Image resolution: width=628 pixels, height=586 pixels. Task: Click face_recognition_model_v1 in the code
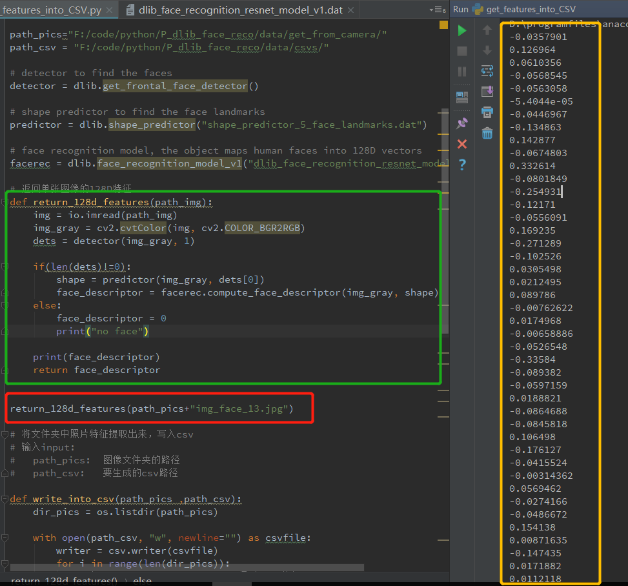(x=169, y=163)
